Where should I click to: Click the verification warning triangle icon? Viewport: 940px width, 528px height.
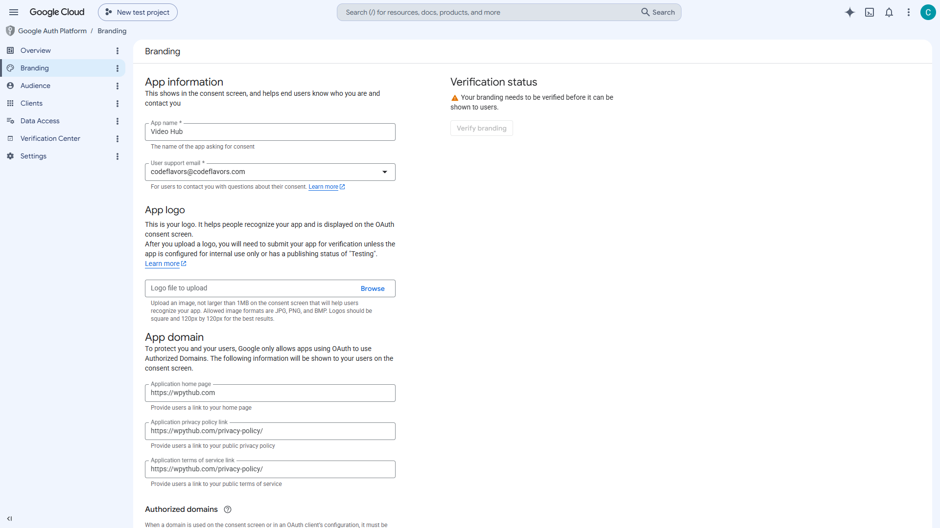(455, 98)
